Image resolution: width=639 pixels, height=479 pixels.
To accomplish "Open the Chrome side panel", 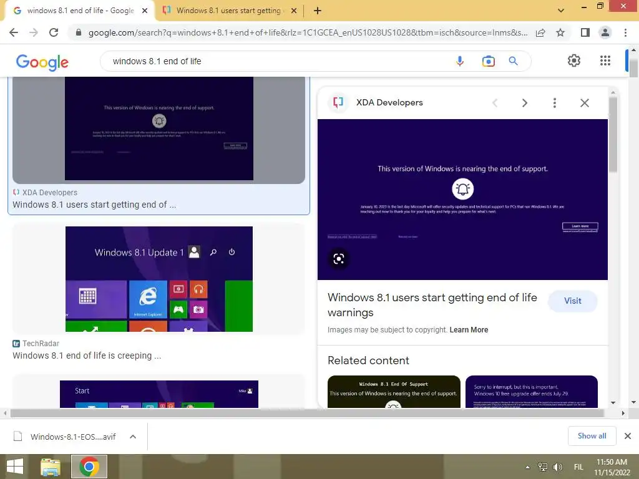I will click(x=585, y=32).
